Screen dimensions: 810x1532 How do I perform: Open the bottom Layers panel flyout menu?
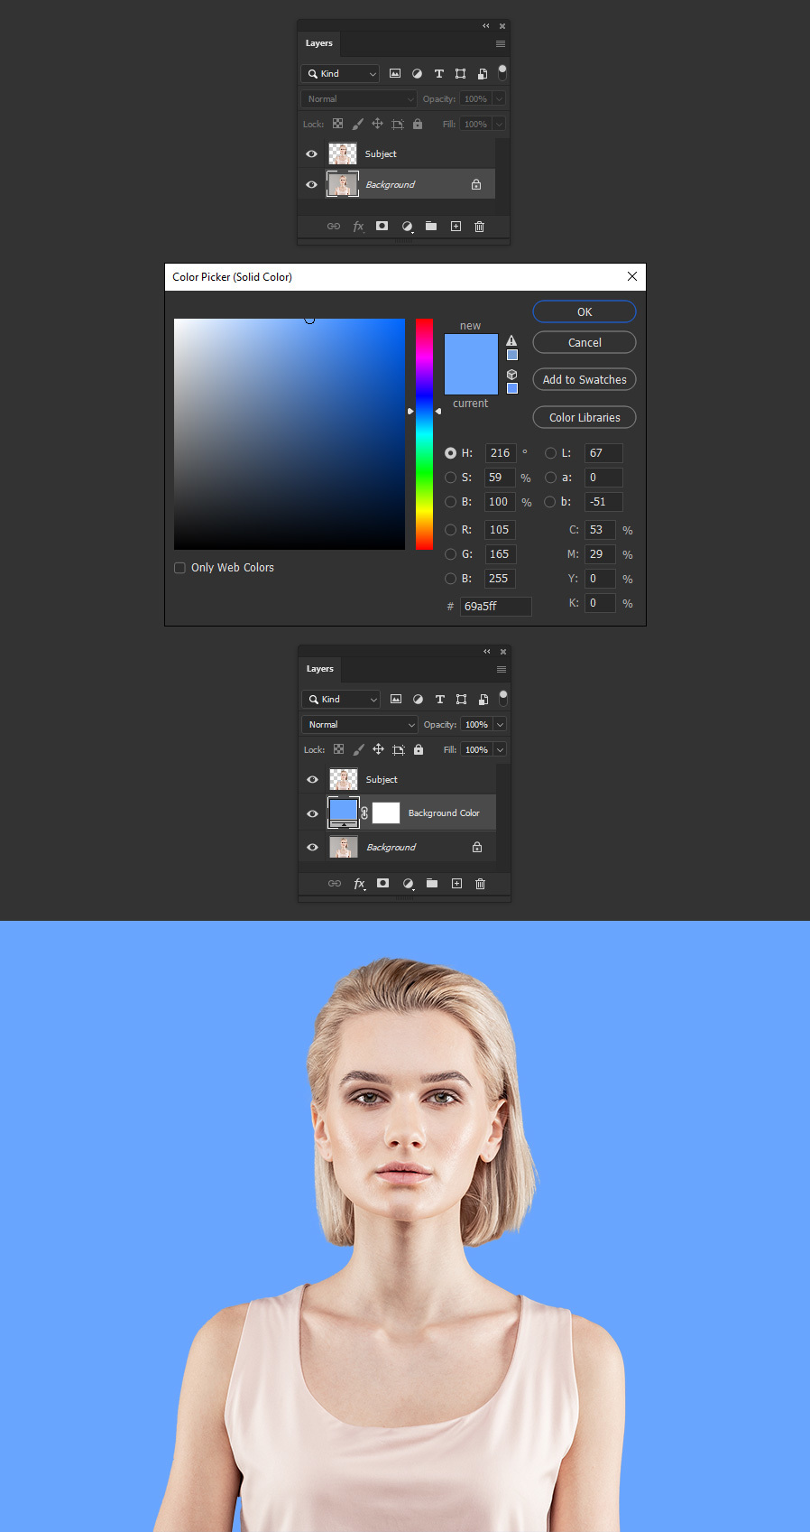(x=502, y=669)
